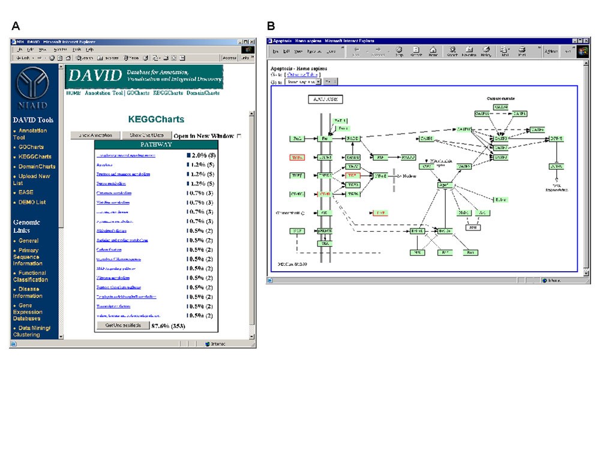Click the Print icon in the Apoptosis toolbar
This screenshot has height=456, width=600.
click(521, 50)
